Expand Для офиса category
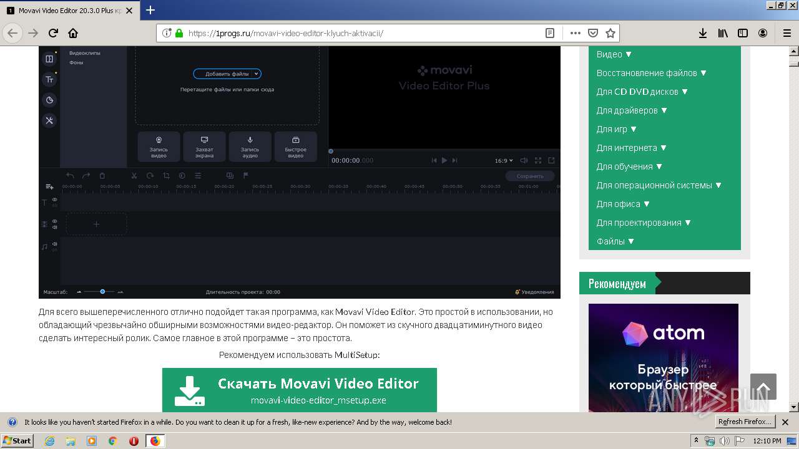Screen dimensions: 799x449 tap(623, 204)
